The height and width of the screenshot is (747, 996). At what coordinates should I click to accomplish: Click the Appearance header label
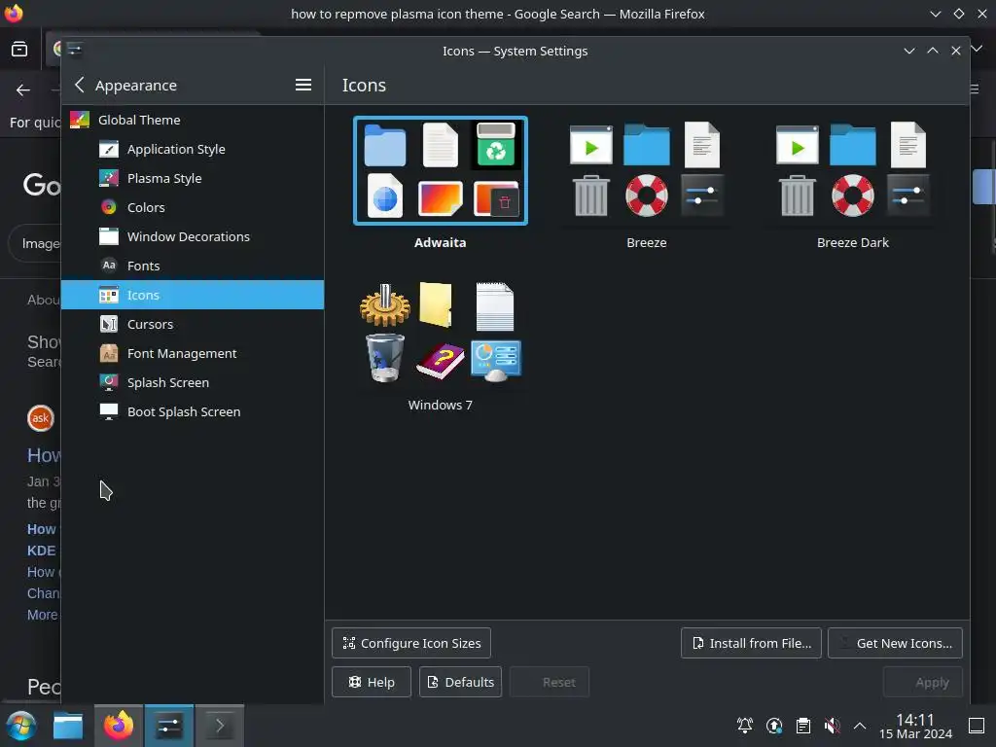click(x=136, y=86)
